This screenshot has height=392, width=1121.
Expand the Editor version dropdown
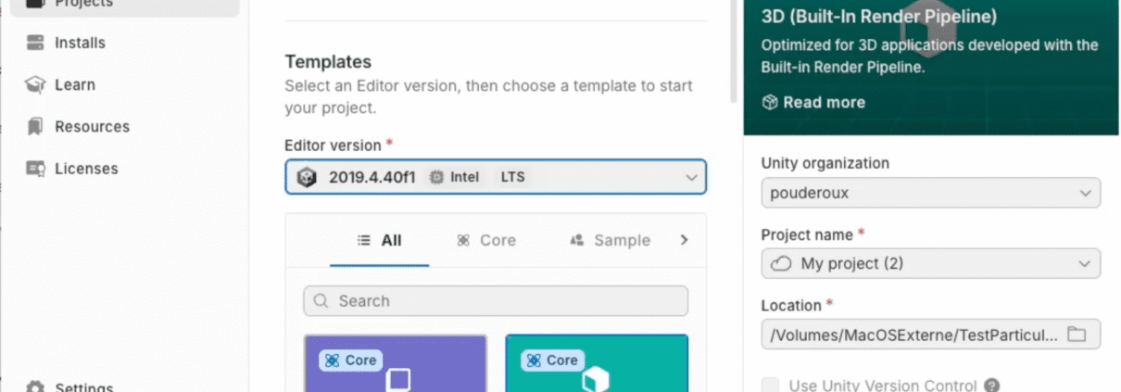tap(689, 177)
